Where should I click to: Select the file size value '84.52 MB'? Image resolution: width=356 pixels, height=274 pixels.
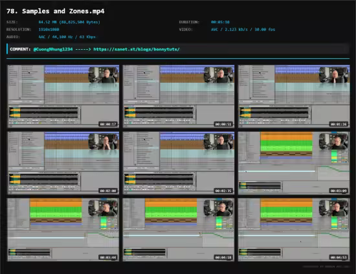point(47,22)
